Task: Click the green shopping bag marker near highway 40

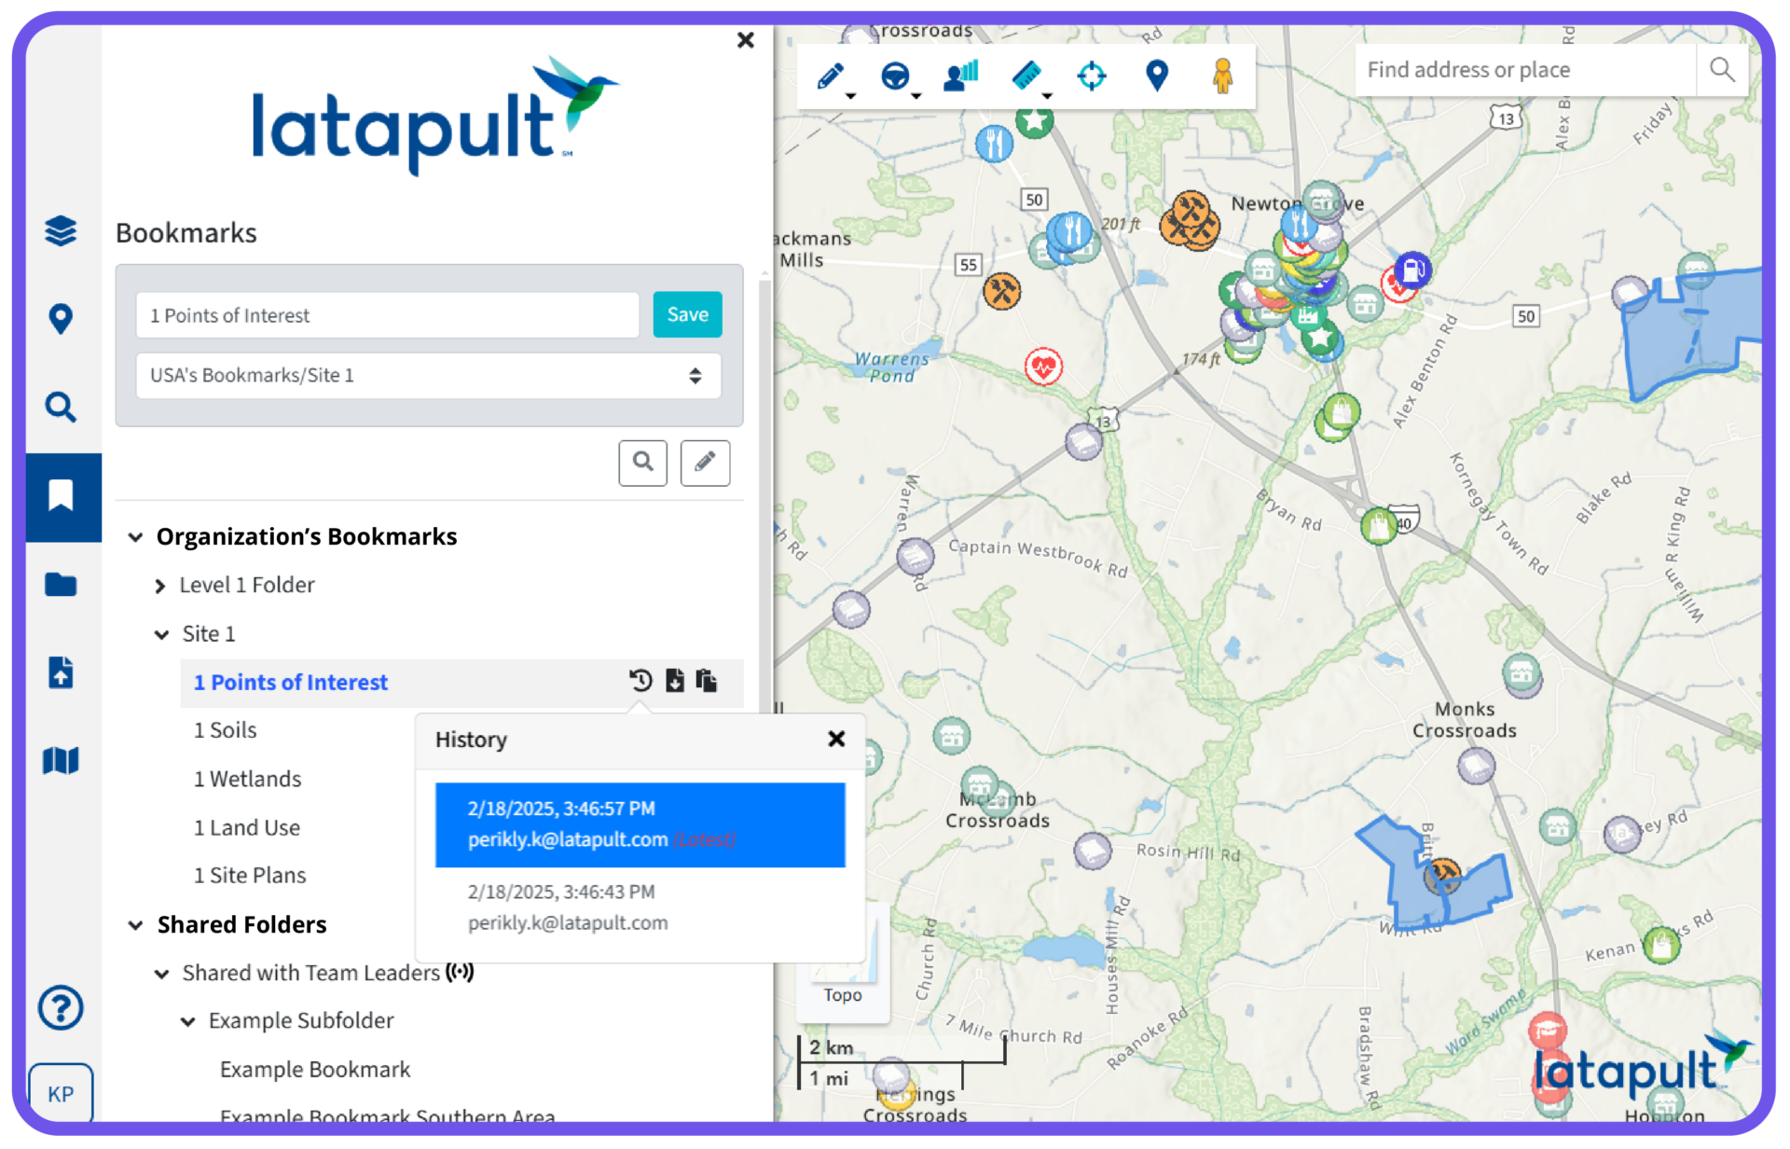Action: click(x=1378, y=526)
